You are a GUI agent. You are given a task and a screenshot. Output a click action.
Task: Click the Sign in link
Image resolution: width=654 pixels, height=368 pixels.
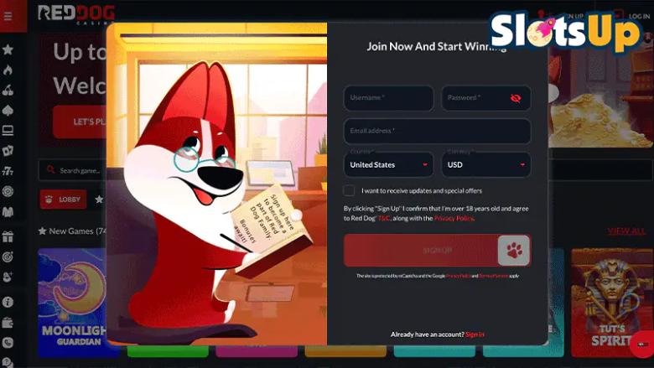475,334
